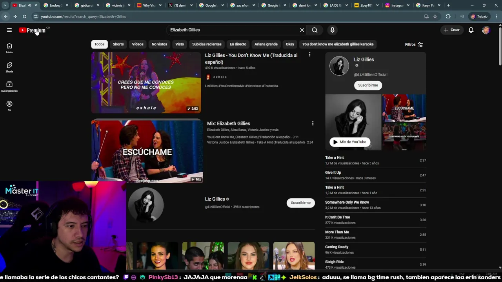Image resolution: width=502 pixels, height=282 pixels.
Task: Play Somewhere Only We Know
Action: [x=375, y=205]
